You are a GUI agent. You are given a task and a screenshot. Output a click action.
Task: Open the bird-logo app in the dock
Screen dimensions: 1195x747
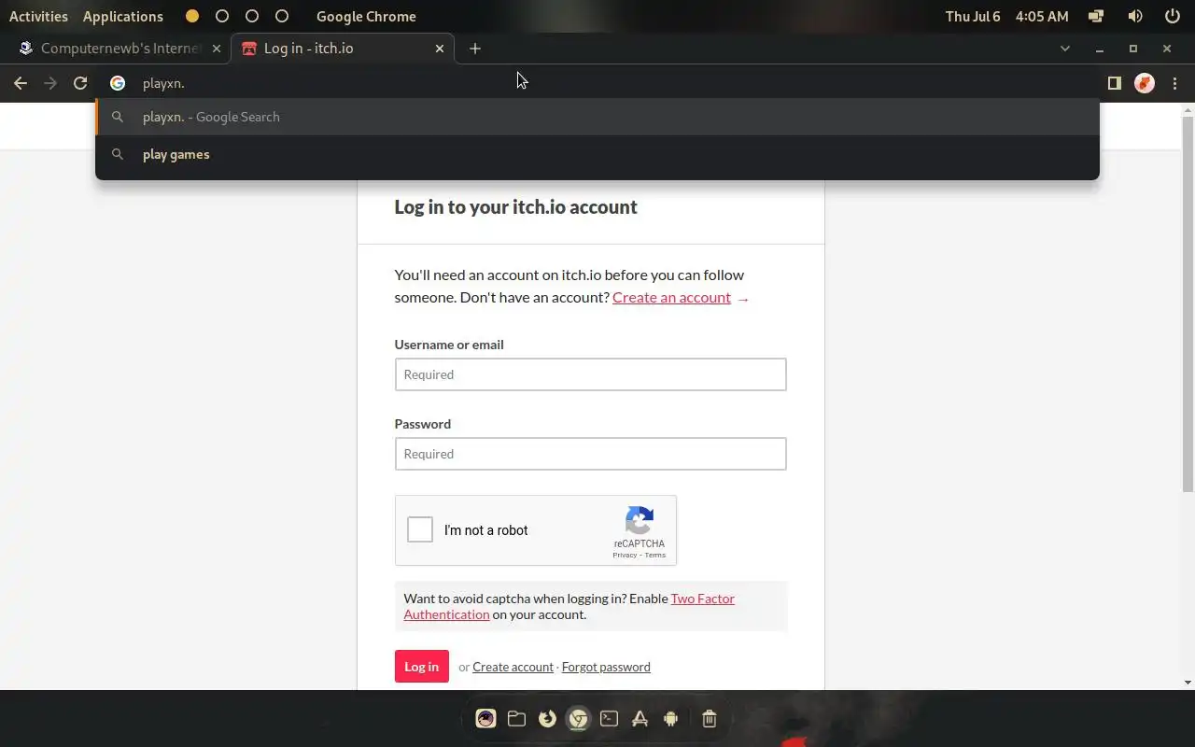(485, 718)
